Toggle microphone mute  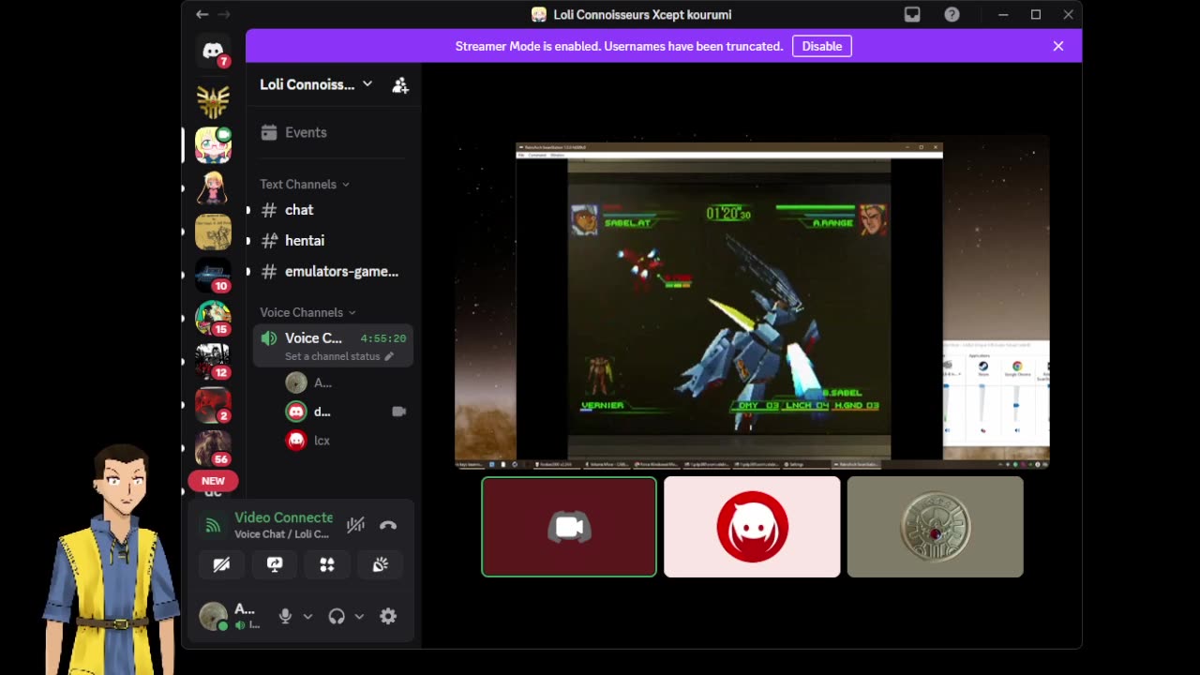click(285, 616)
